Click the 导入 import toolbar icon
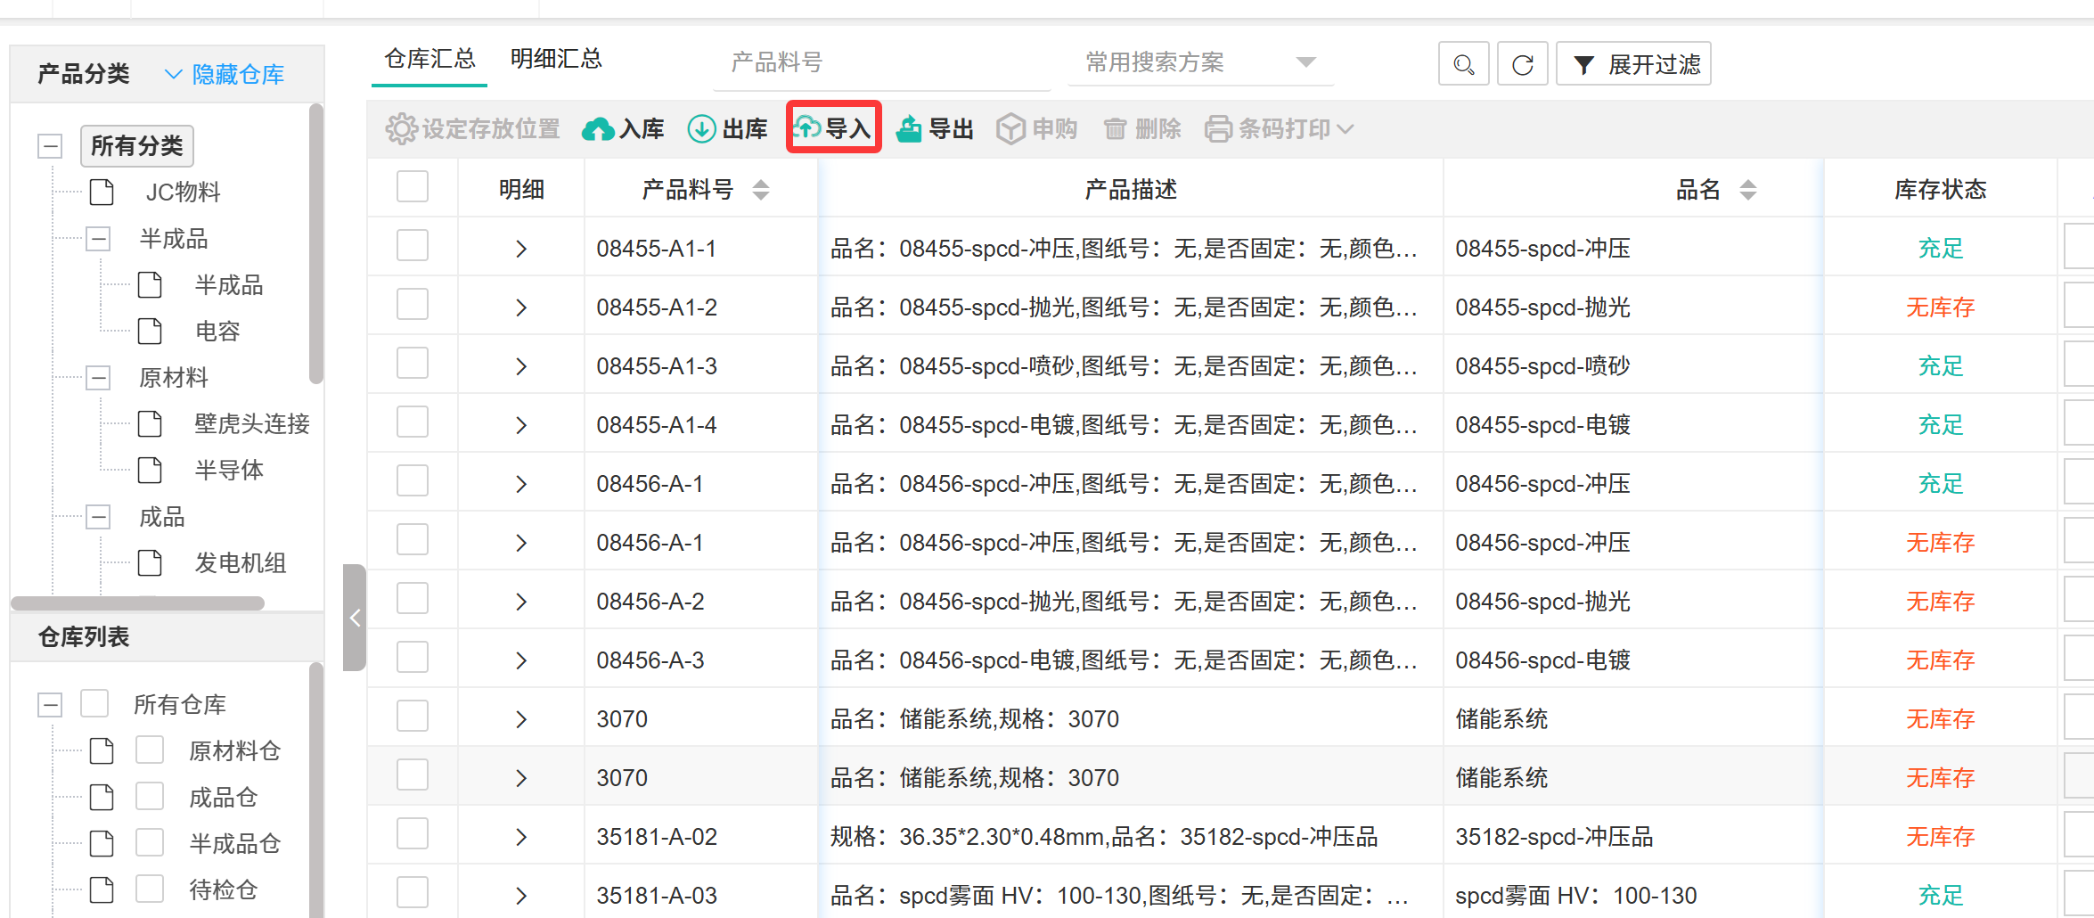The width and height of the screenshot is (2094, 918). click(807, 127)
